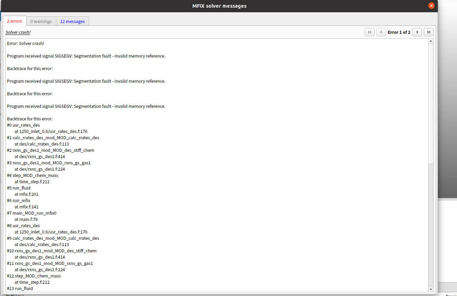Advance to the next error
This screenshot has width=457, height=296.
point(417,32)
